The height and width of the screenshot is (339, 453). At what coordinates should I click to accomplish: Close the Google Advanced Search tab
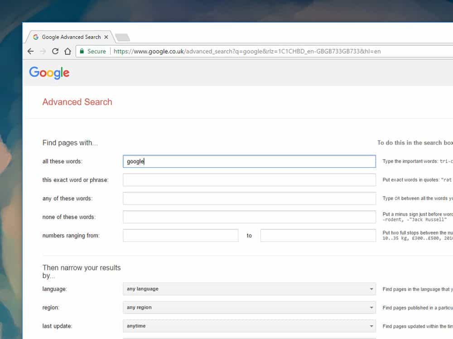(106, 37)
